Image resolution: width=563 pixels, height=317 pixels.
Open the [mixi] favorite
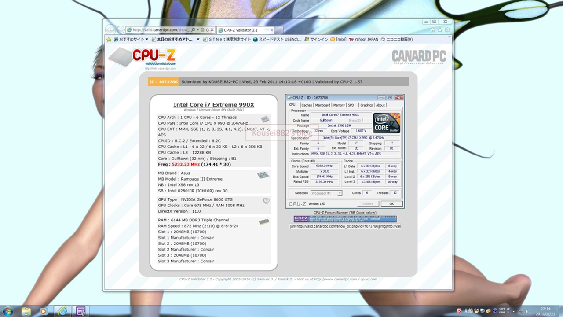coord(338,39)
